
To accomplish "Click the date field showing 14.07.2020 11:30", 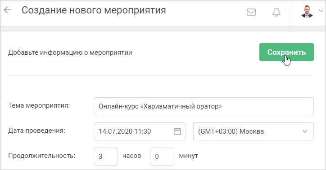I will tap(140, 131).
